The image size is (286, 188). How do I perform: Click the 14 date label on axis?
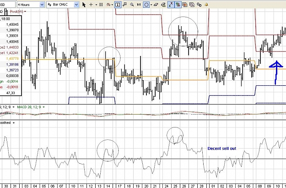pyautogui.click(x=108, y=186)
